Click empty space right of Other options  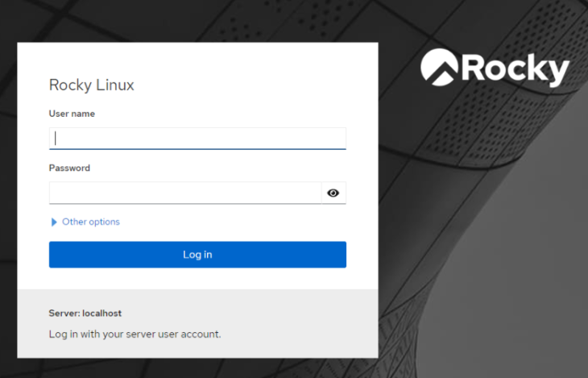click(x=242, y=222)
